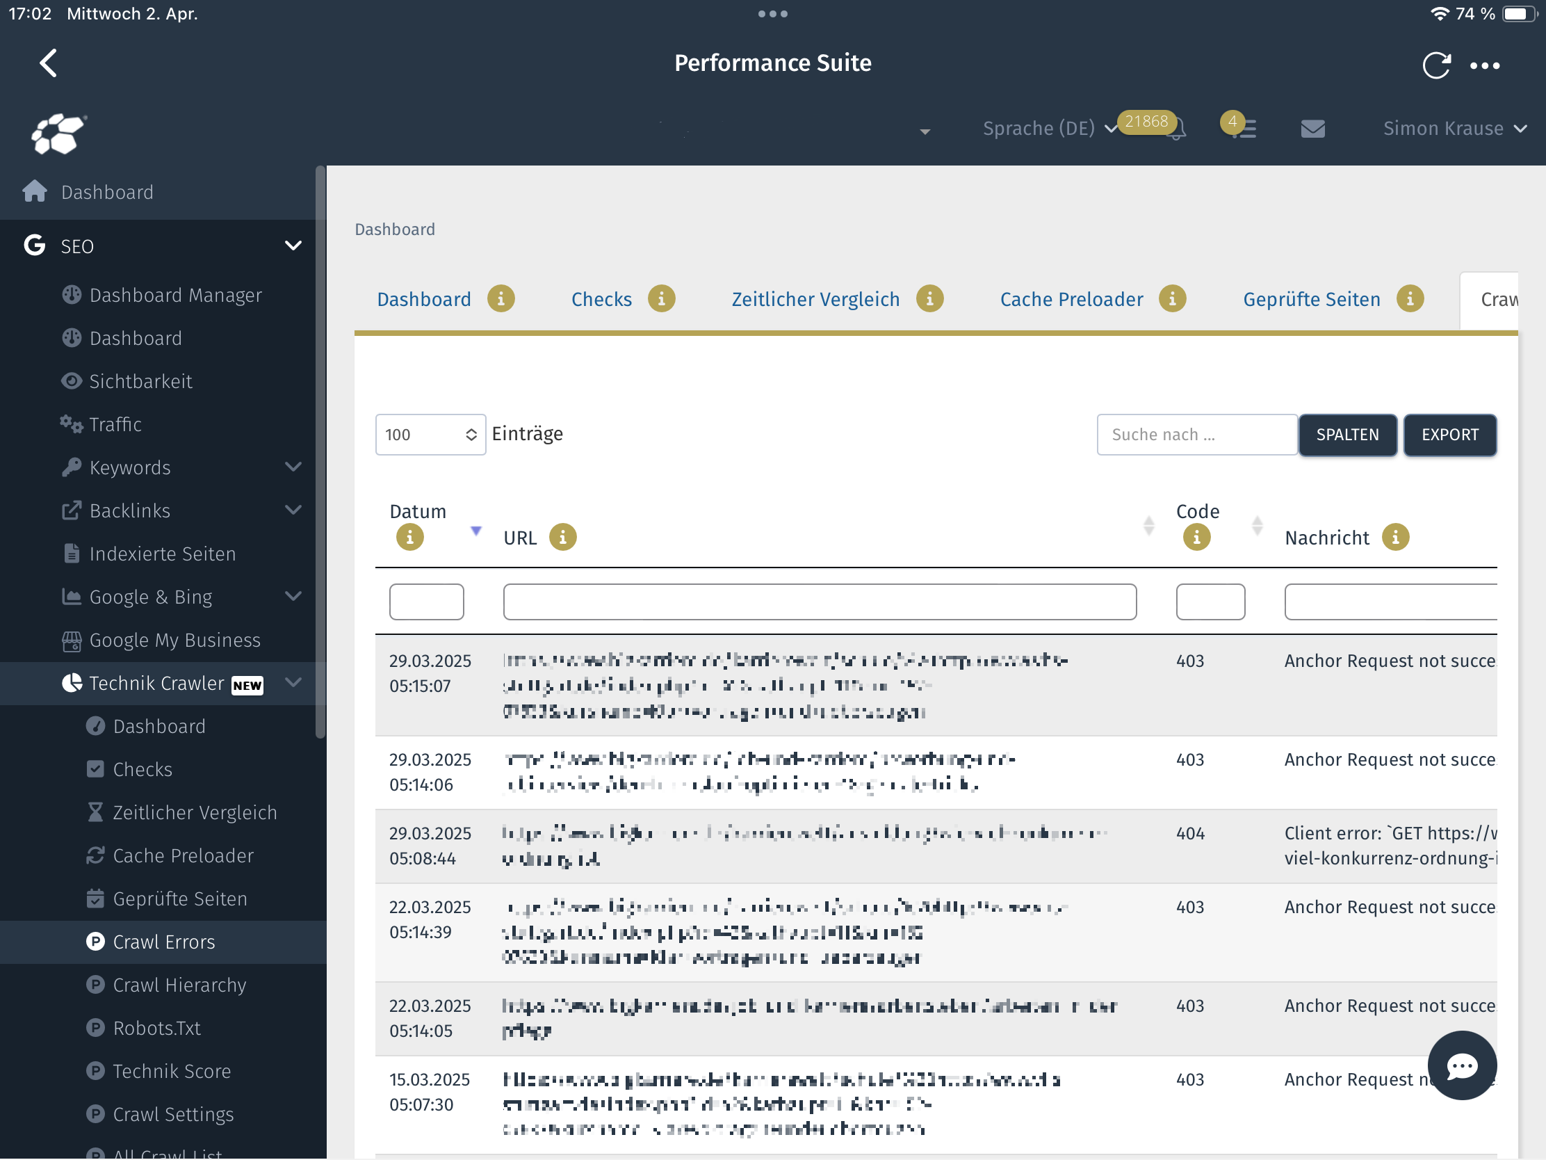
Task: Select the date 15.03.2025 05:07:30
Action: click(x=429, y=1093)
